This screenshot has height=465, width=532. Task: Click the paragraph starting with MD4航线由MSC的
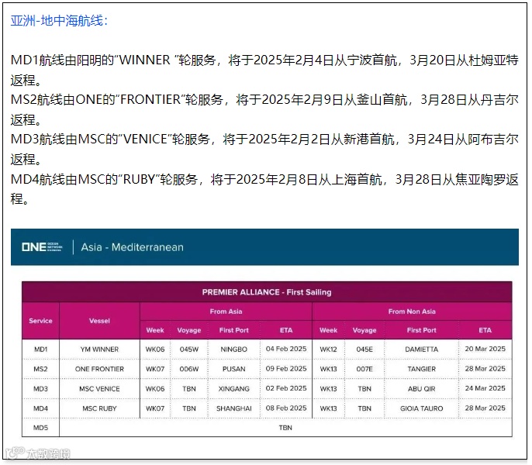[x=264, y=189]
